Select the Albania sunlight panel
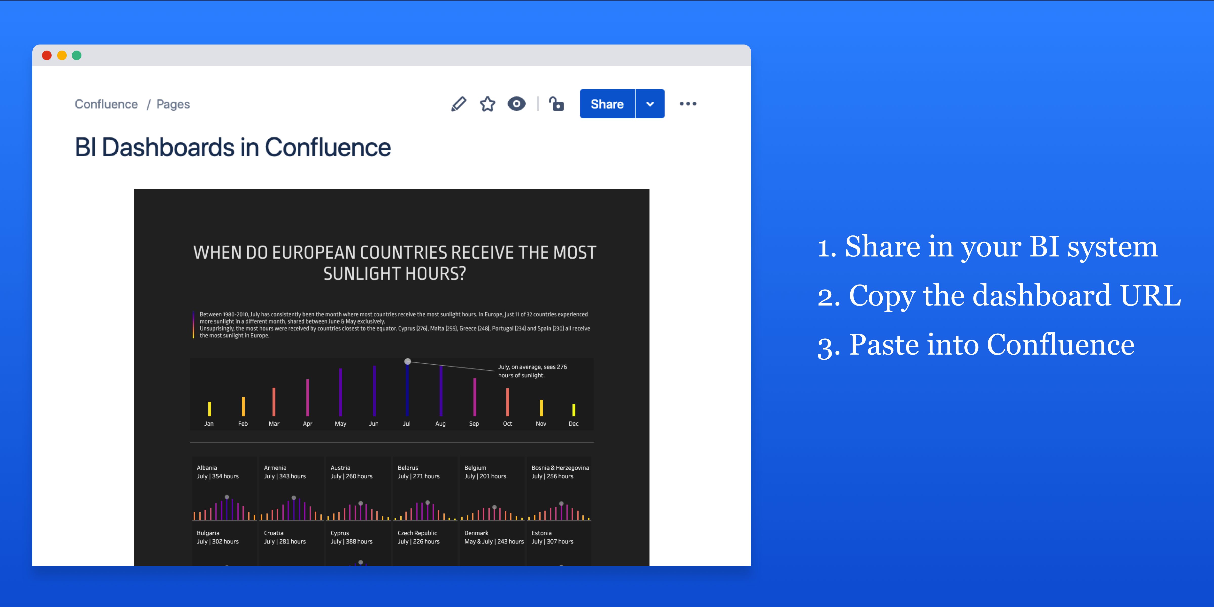Screen dimensions: 1214x607 (x=225, y=492)
